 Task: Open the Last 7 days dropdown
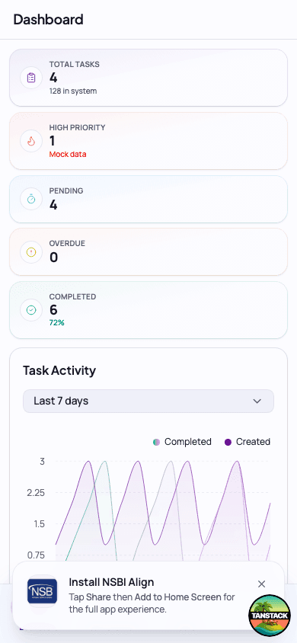pyautogui.click(x=148, y=401)
